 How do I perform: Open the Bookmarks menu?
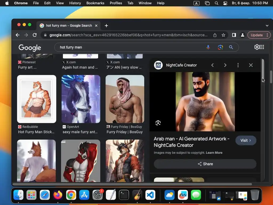coord(95,3)
